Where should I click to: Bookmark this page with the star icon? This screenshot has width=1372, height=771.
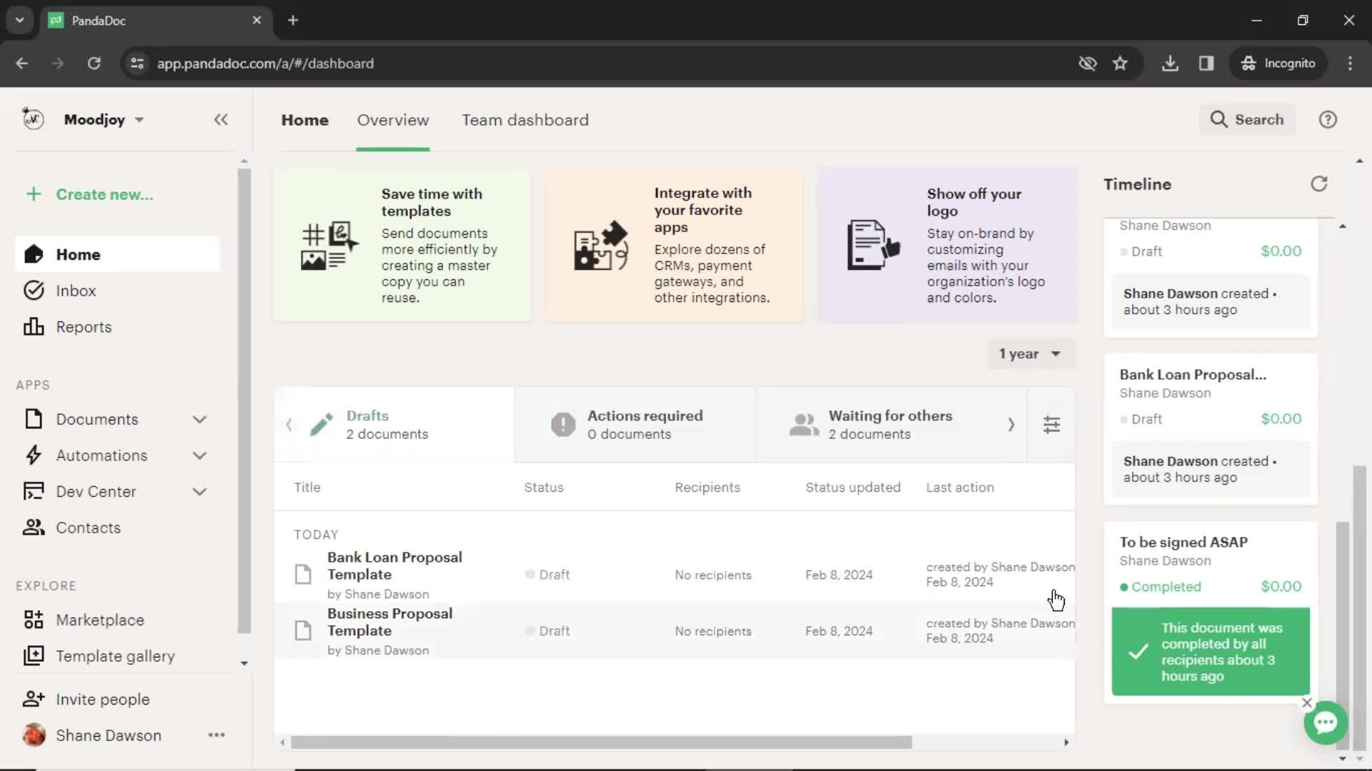[1120, 63]
